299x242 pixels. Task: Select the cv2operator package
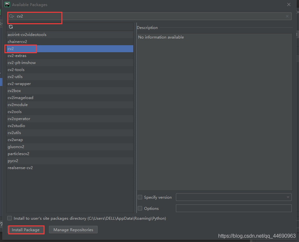[70, 119]
